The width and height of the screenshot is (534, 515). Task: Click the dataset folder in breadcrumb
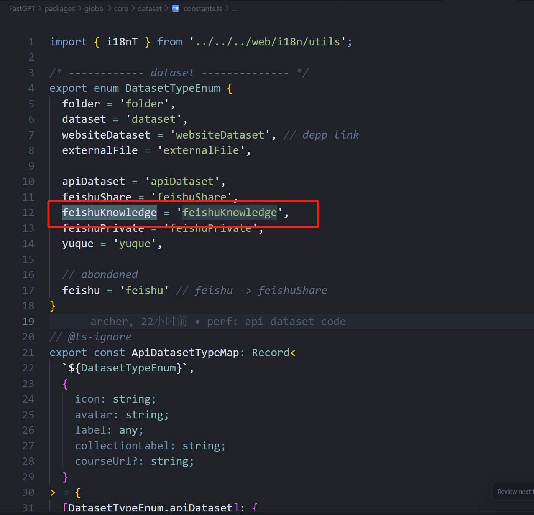coord(150,8)
